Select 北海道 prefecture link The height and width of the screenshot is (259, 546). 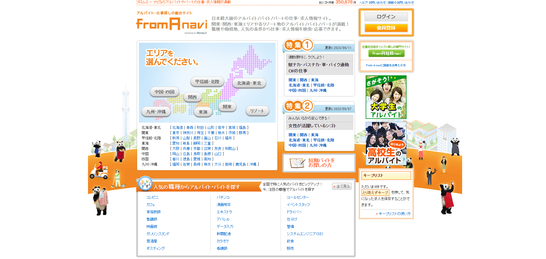tap(177, 128)
